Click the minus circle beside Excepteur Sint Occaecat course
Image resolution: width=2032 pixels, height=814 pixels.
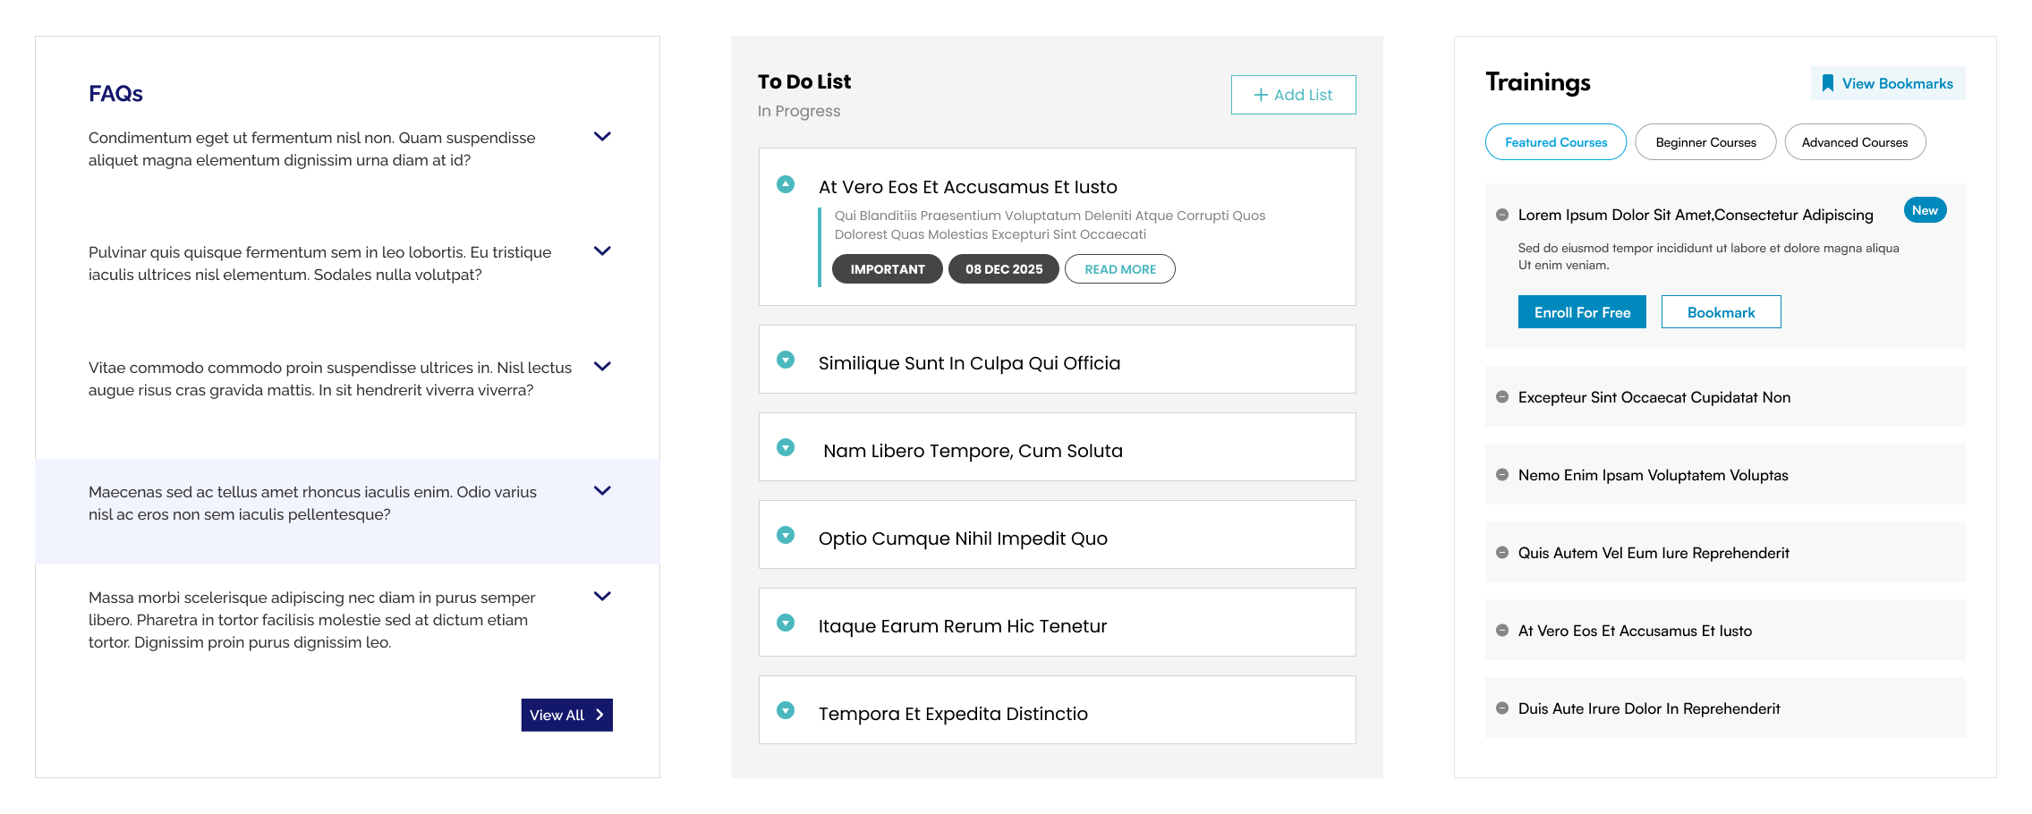1502,396
